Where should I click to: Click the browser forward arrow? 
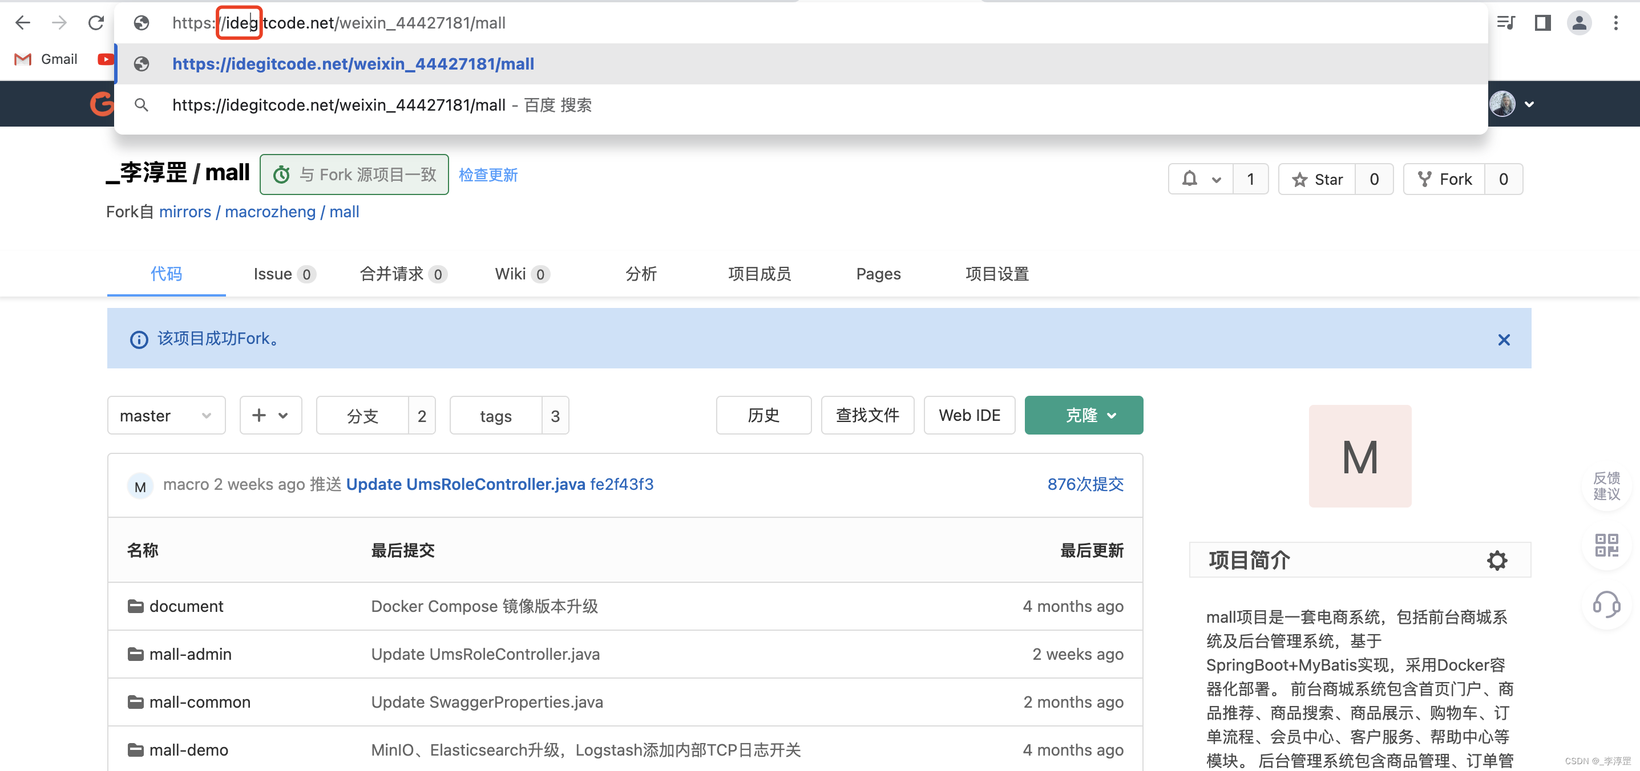(59, 23)
